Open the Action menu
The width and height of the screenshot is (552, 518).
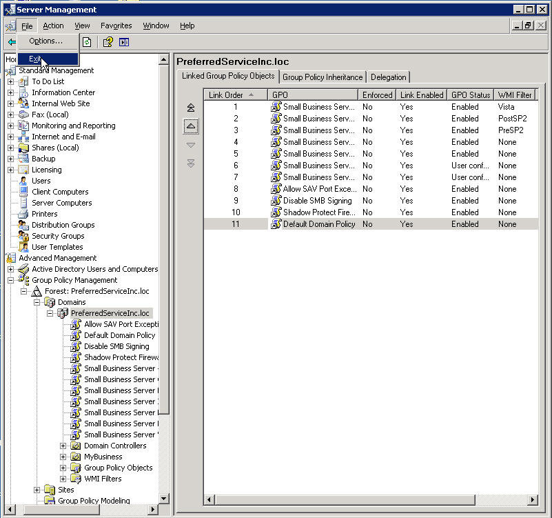point(53,26)
